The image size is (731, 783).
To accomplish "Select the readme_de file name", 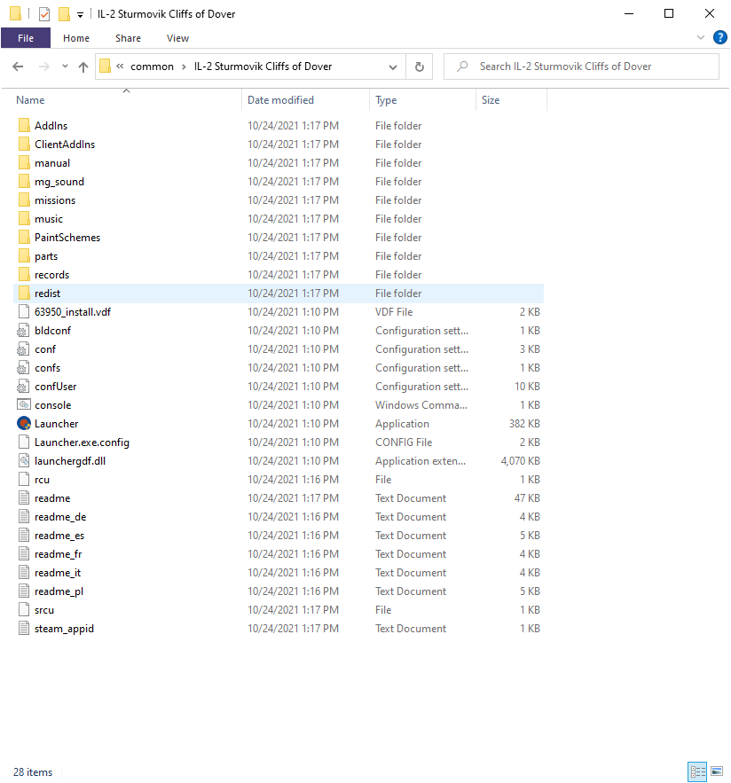I will pos(60,517).
